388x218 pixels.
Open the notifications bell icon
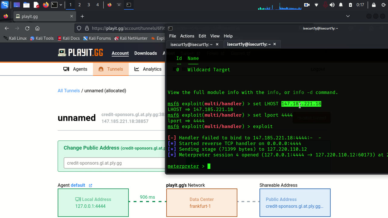click(x=341, y=5)
